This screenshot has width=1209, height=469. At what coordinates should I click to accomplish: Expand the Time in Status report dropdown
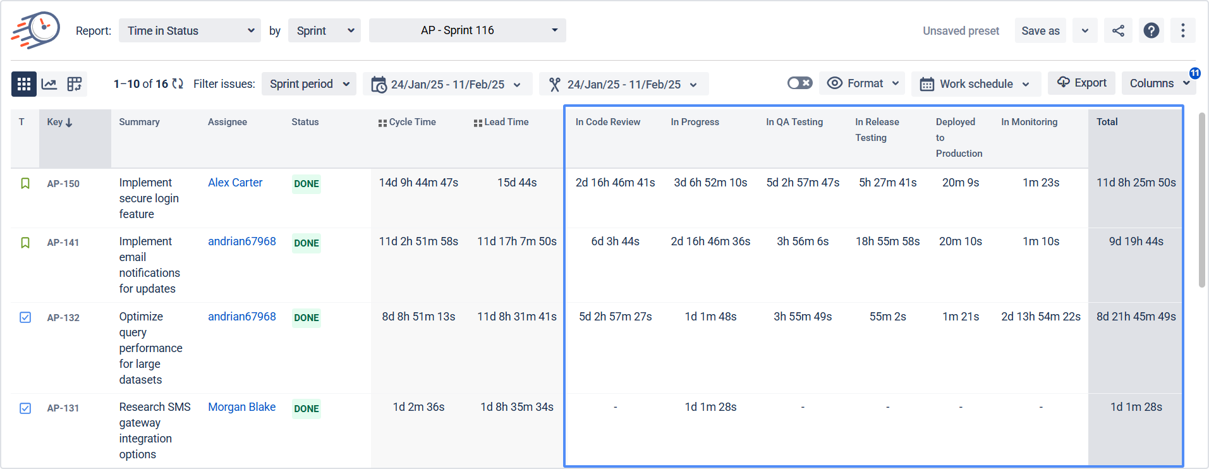190,30
